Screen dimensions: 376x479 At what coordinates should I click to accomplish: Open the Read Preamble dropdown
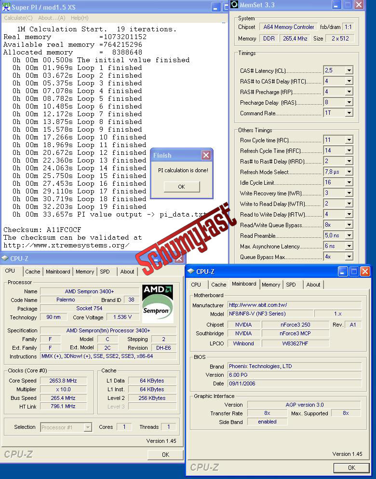pos(349,235)
